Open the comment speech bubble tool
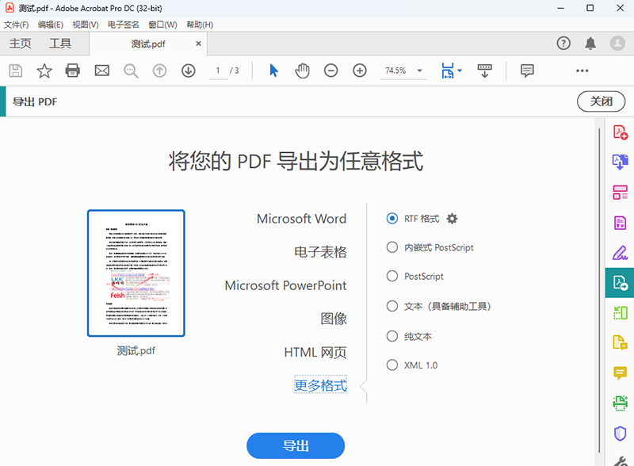 point(527,71)
